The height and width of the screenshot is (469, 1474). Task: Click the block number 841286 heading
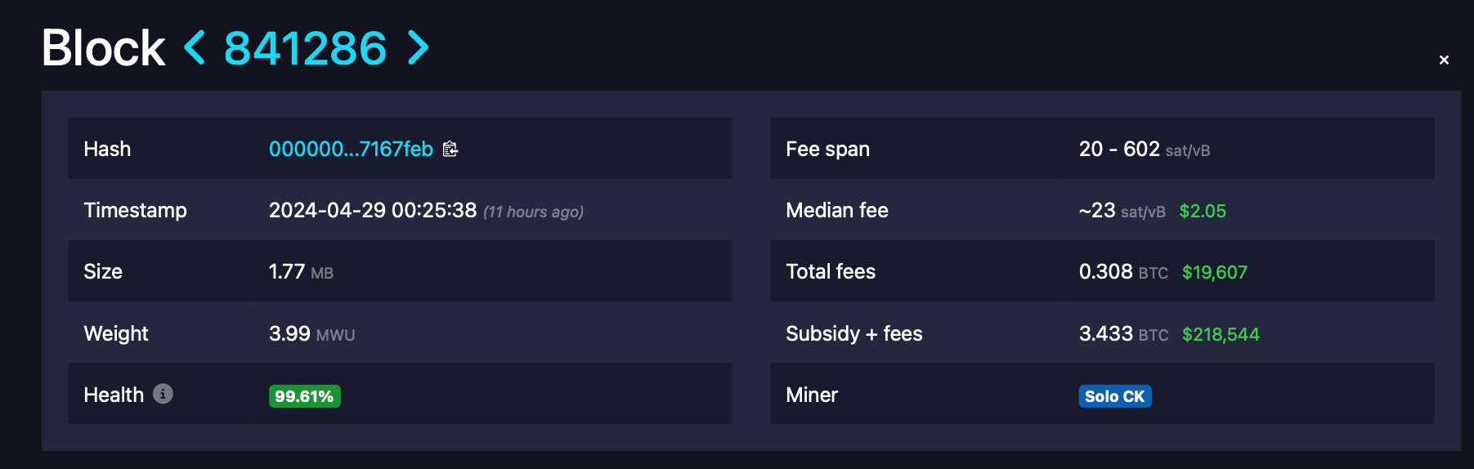pos(305,48)
